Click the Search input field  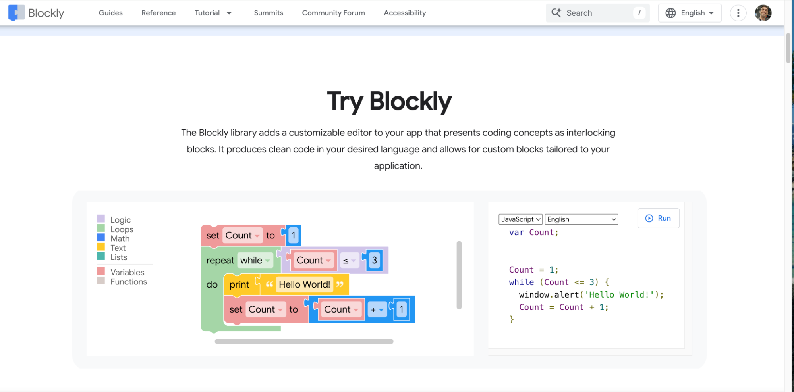coord(597,13)
